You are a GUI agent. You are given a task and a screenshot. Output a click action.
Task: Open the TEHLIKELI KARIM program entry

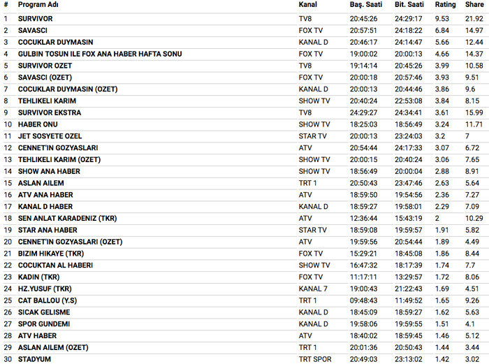click(x=48, y=101)
